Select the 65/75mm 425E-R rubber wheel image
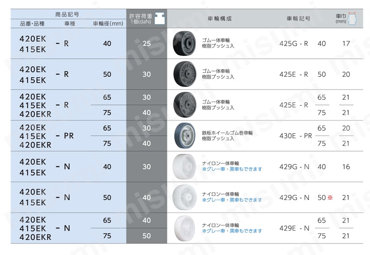 [185, 105]
